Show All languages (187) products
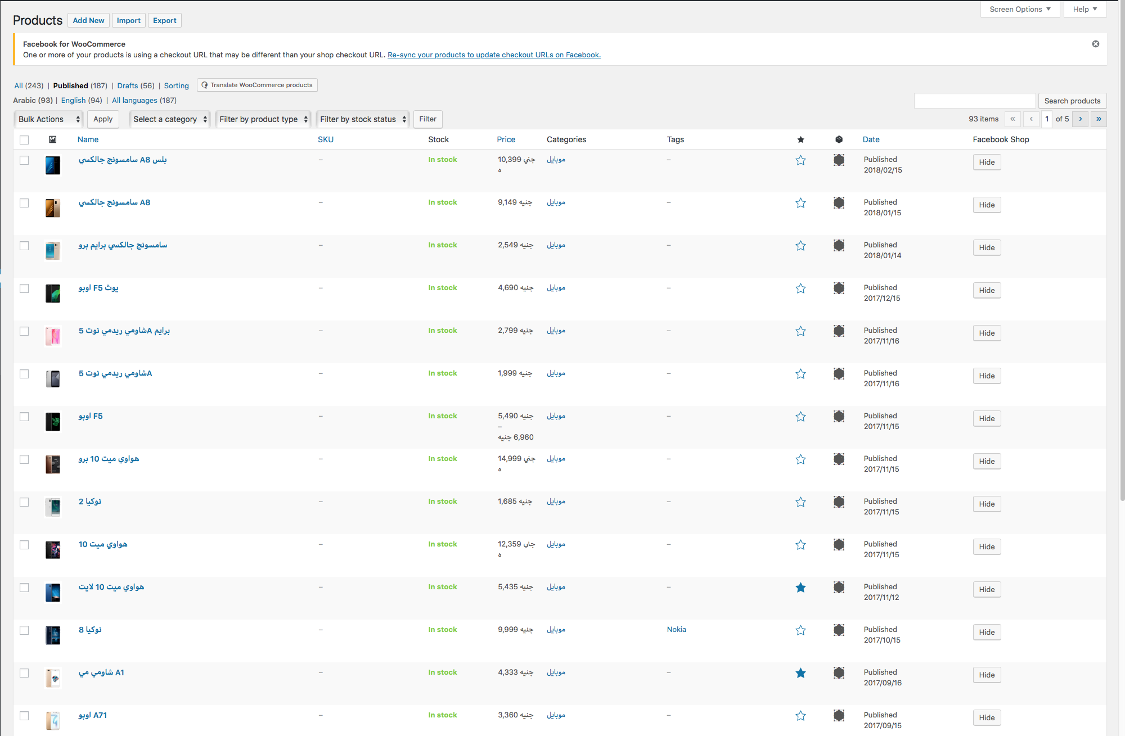Viewport: 1125px width, 736px height. (x=144, y=100)
